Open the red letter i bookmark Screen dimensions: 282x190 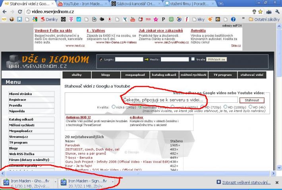tap(187, 19)
